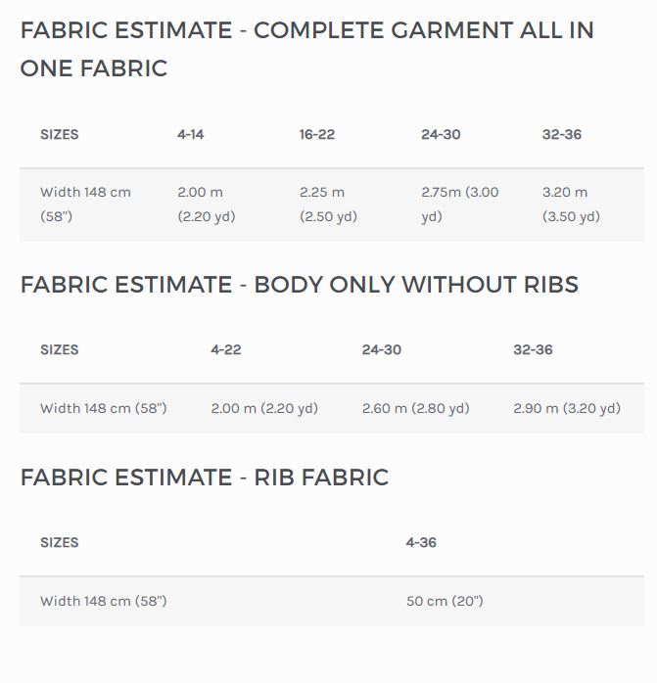
Task: Select the 4-22 size column header
Action: 226,349
